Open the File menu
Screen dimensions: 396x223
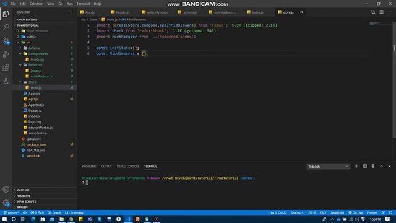(x=13, y=4)
